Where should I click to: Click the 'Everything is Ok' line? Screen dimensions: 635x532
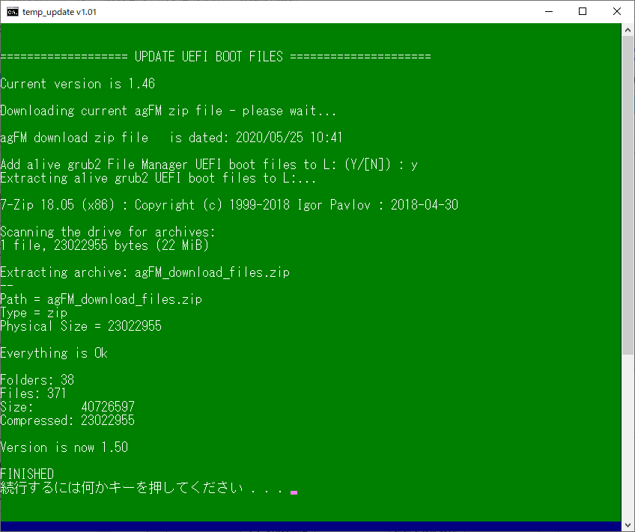tap(54, 353)
